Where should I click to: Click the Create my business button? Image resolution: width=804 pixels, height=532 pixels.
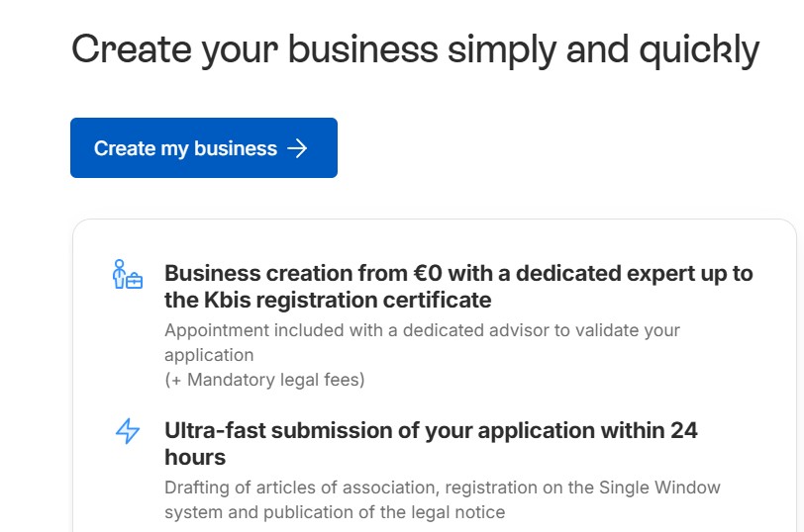pyautogui.click(x=203, y=148)
